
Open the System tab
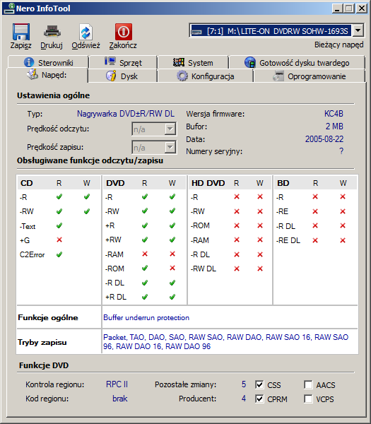[193, 62]
